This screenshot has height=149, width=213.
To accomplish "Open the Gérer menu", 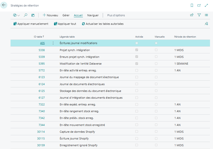I will [x=66, y=15].
